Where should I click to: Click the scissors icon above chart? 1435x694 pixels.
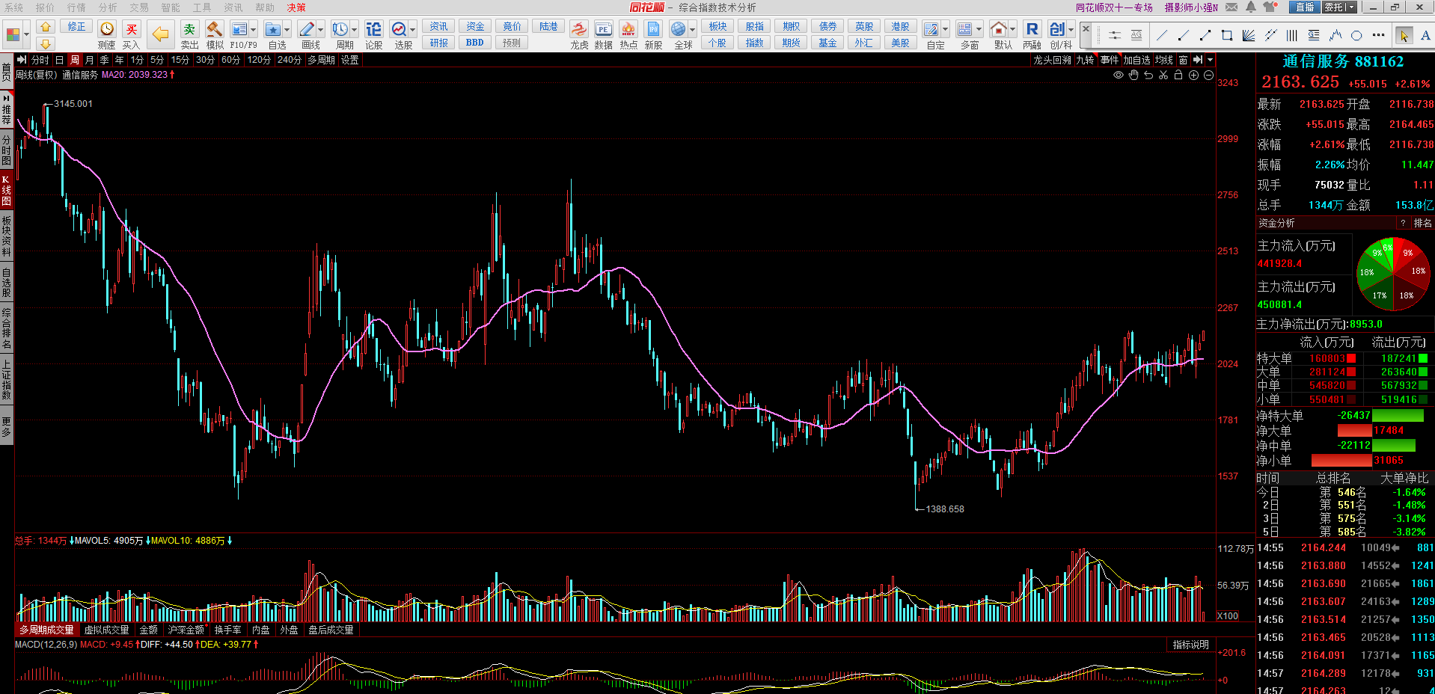click(x=1163, y=75)
